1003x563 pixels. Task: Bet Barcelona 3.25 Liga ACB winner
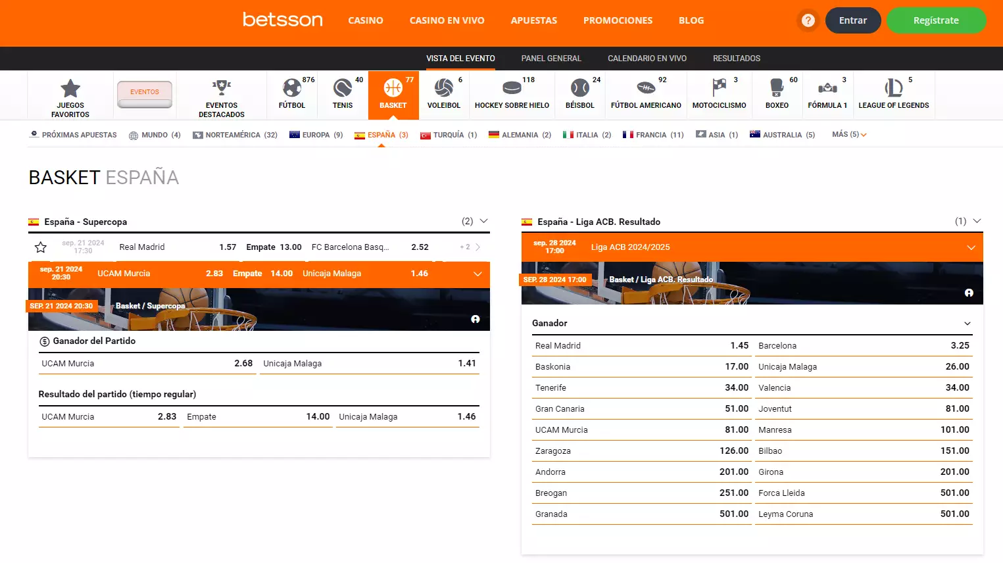tap(864, 346)
